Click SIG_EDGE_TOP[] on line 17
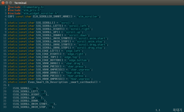Image resolution: width=184 pixels, height=112 pixels. pyautogui.click(x=47, y=57)
